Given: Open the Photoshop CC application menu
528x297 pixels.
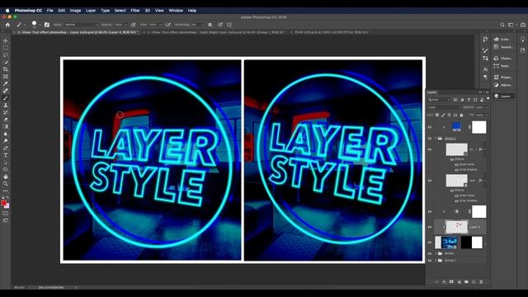Looking at the screenshot, I should click(x=28, y=11).
